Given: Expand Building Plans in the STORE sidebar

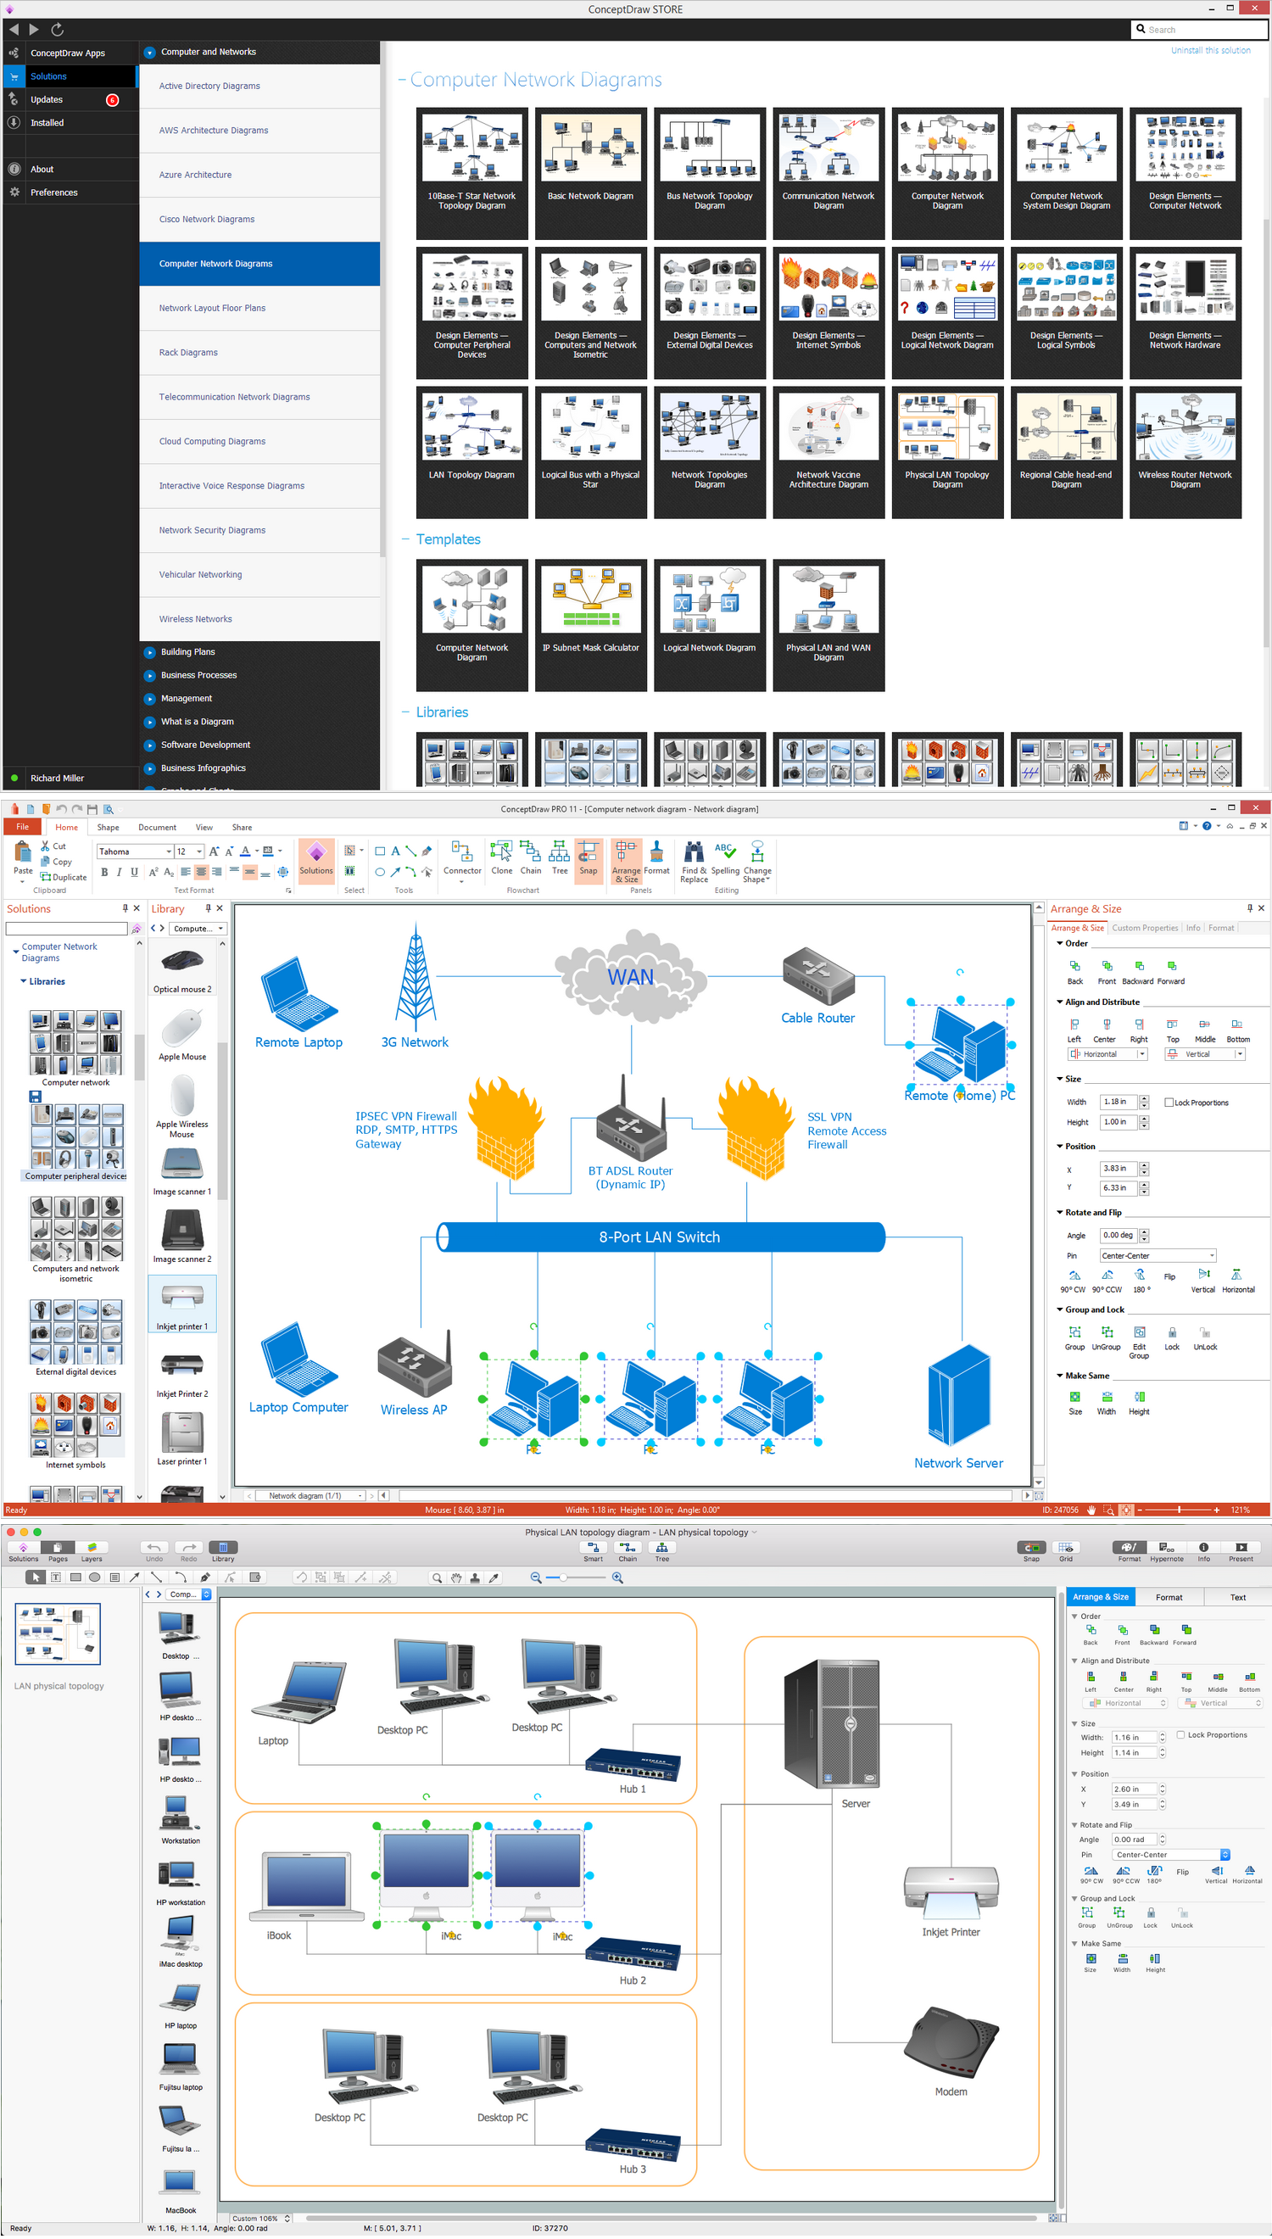Looking at the screenshot, I should [x=149, y=651].
